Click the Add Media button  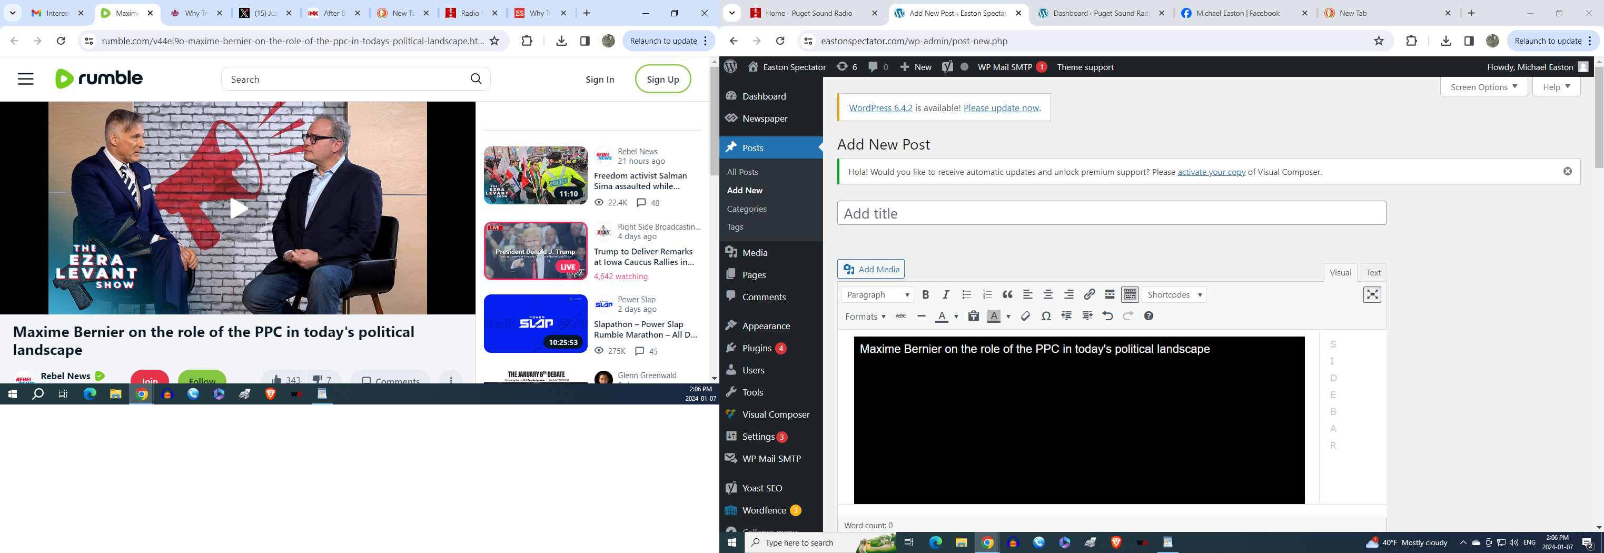point(870,269)
